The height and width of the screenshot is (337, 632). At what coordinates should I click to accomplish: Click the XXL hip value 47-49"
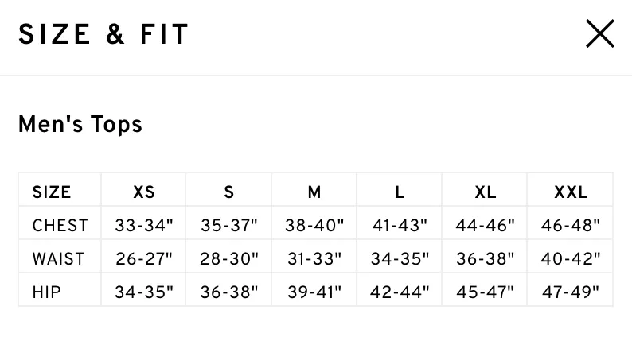pyautogui.click(x=571, y=292)
